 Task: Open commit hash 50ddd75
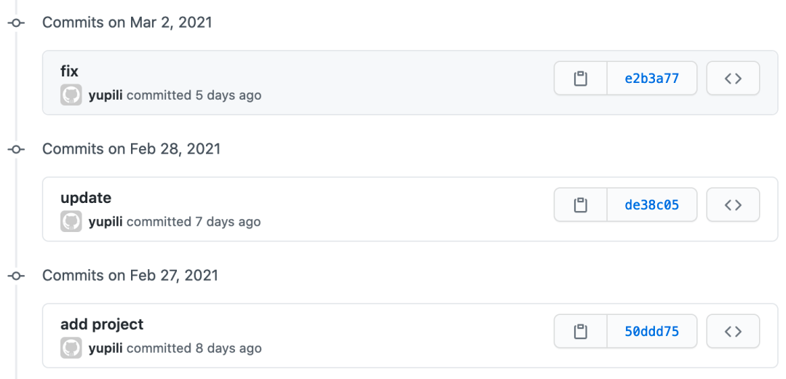[651, 332]
